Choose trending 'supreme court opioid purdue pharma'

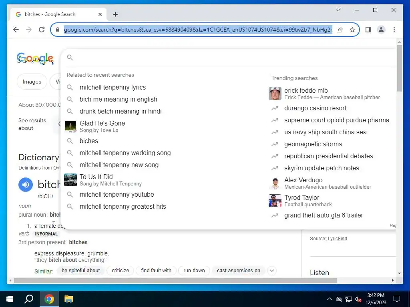pos(337,120)
